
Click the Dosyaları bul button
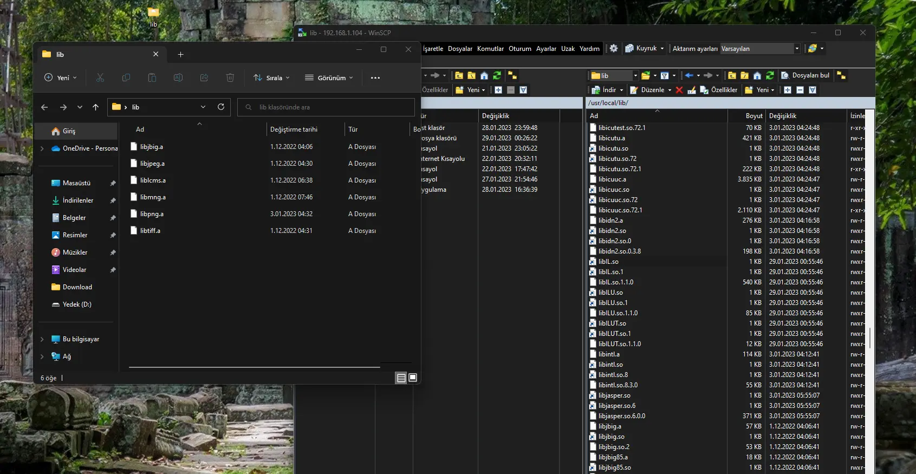(805, 75)
